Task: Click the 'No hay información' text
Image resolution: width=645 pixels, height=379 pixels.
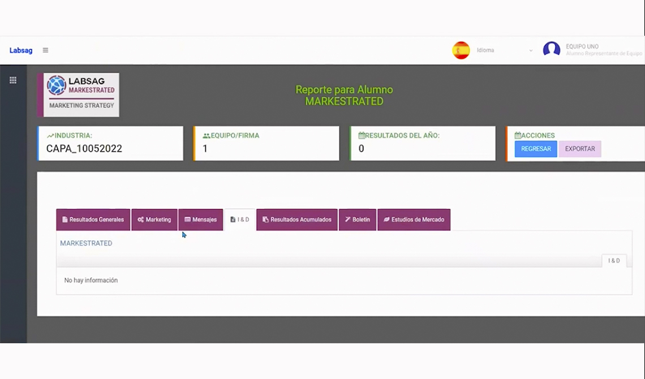Action: tap(91, 281)
